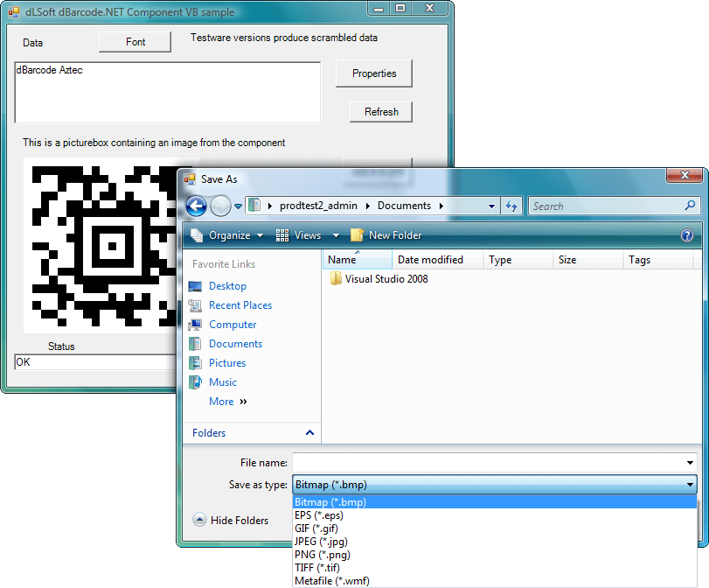The height and width of the screenshot is (588, 709).
Task: Click the Save as type combo box
Action: pyautogui.click(x=494, y=485)
